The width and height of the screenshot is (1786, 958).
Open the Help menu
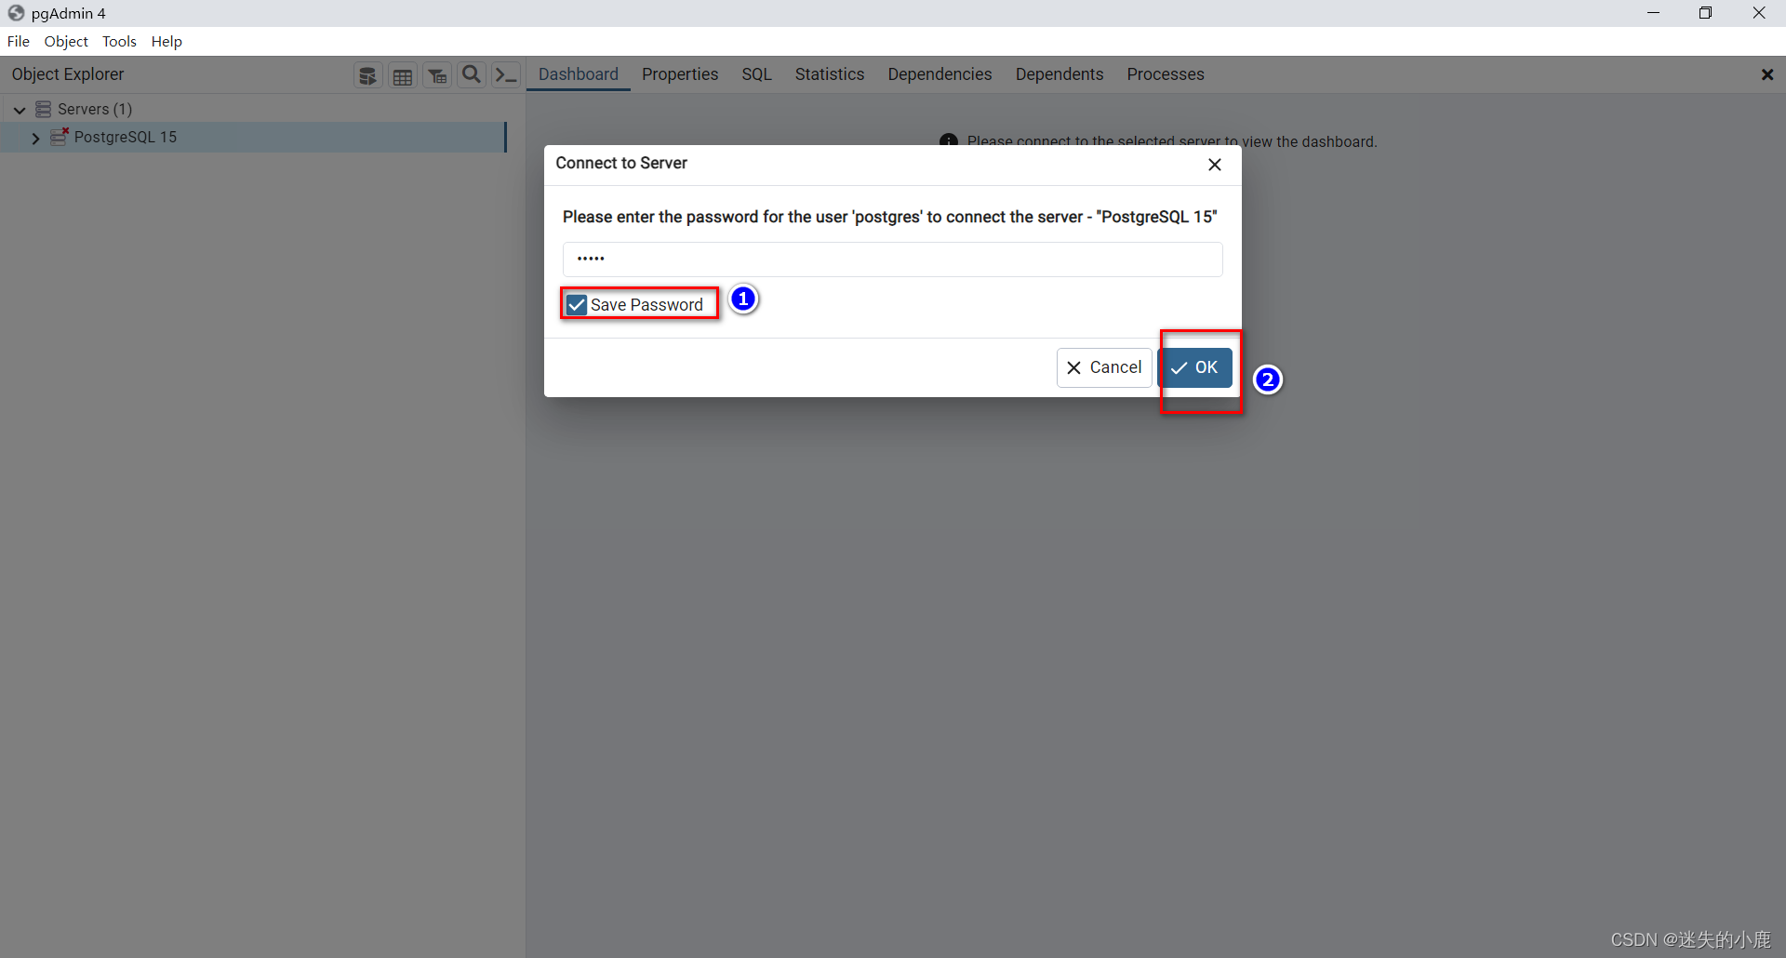pyautogui.click(x=167, y=41)
